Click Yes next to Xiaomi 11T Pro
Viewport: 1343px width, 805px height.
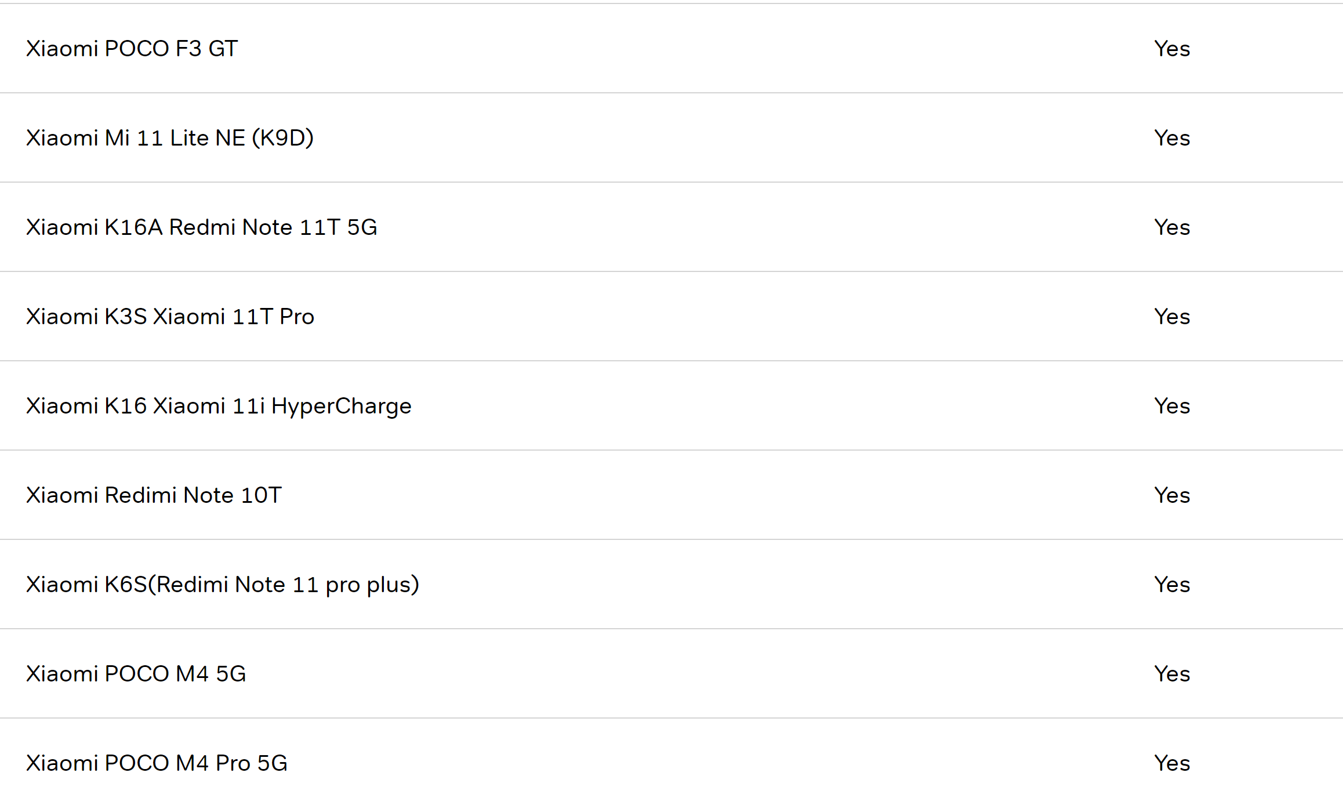tap(1172, 317)
